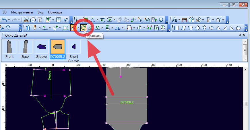Insert a square shape
Viewport: 250px width, 130px height.
click(176, 28)
